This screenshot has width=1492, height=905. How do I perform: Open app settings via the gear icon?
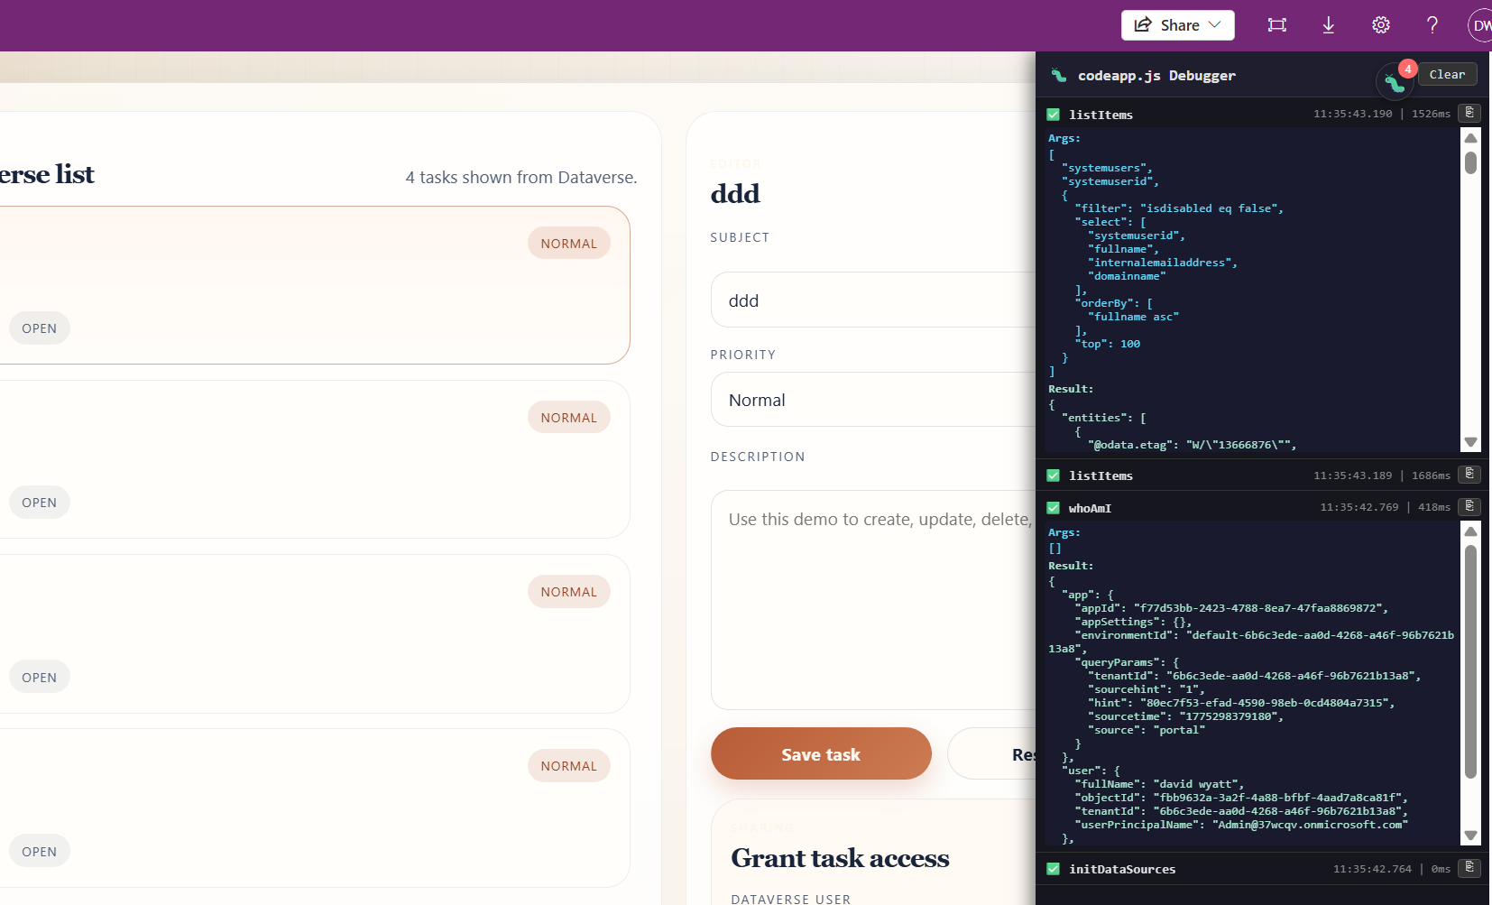point(1380,24)
